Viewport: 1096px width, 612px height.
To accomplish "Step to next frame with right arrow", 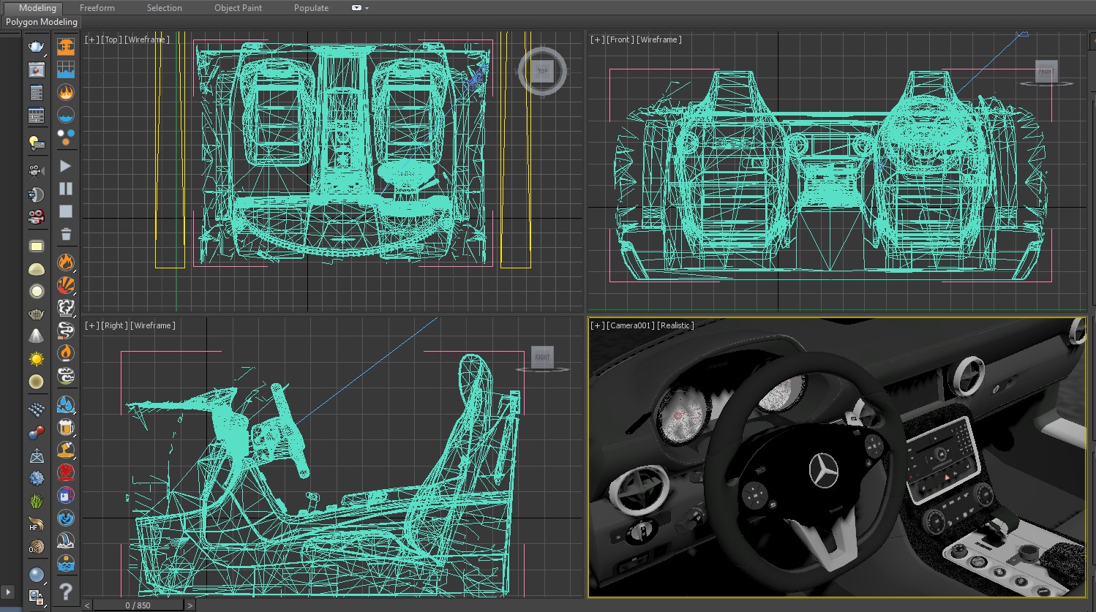I will (190, 605).
